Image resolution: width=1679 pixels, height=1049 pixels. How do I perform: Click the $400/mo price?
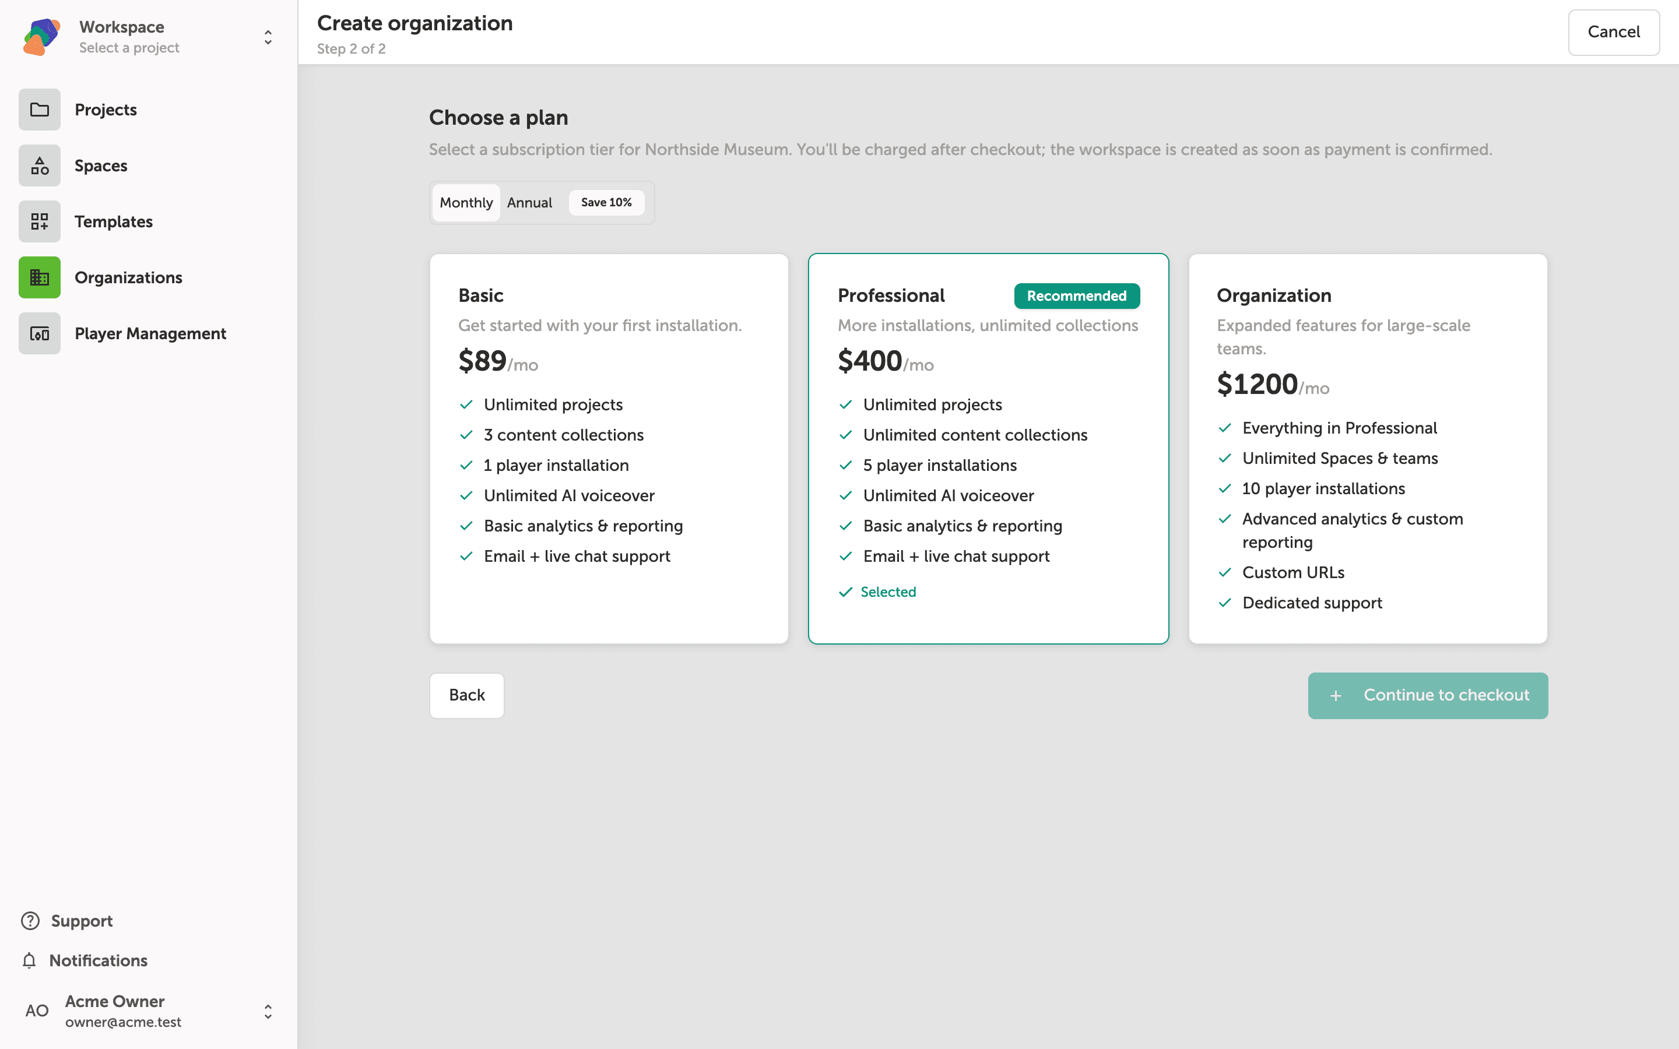(886, 361)
